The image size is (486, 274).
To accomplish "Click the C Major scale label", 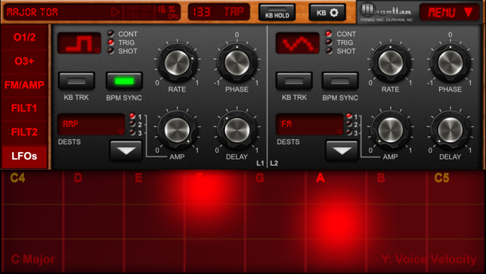I will (x=33, y=259).
